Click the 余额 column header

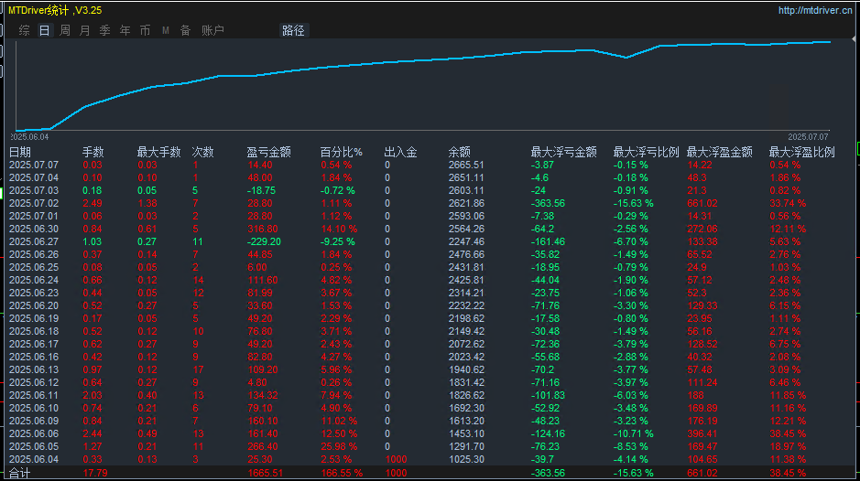click(x=459, y=152)
